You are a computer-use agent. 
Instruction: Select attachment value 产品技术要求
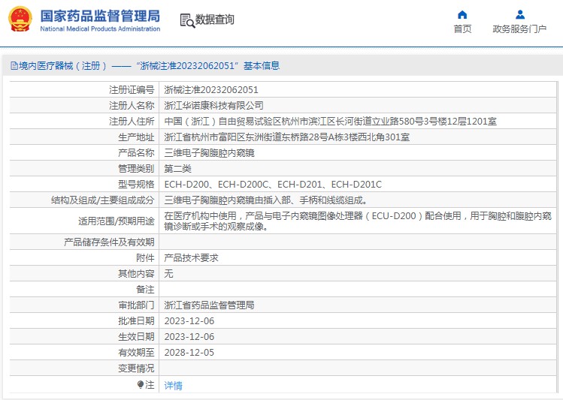pos(191,257)
